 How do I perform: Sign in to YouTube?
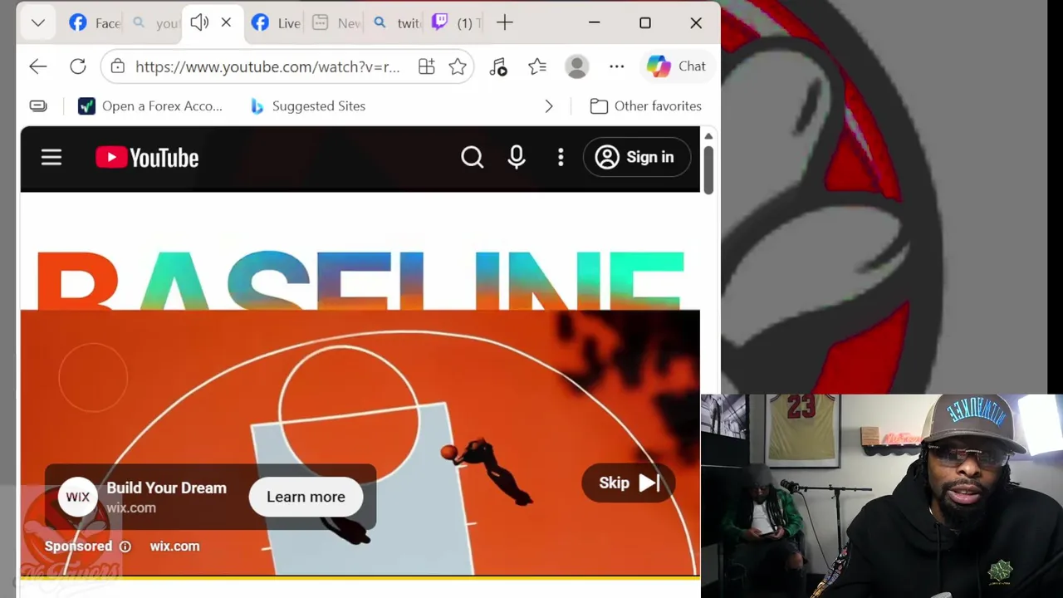(x=636, y=158)
